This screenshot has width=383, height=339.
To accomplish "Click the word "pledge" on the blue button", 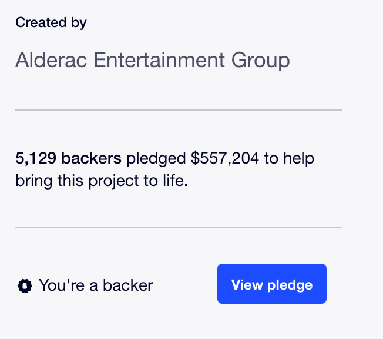I will [290, 285].
